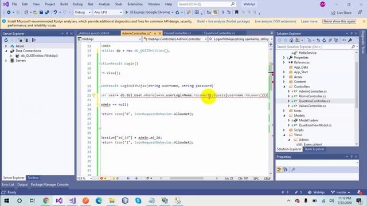The width and height of the screenshot is (367, 206).
Task: Switch to _AdminLayout.cshtml tab
Action: 94,33
